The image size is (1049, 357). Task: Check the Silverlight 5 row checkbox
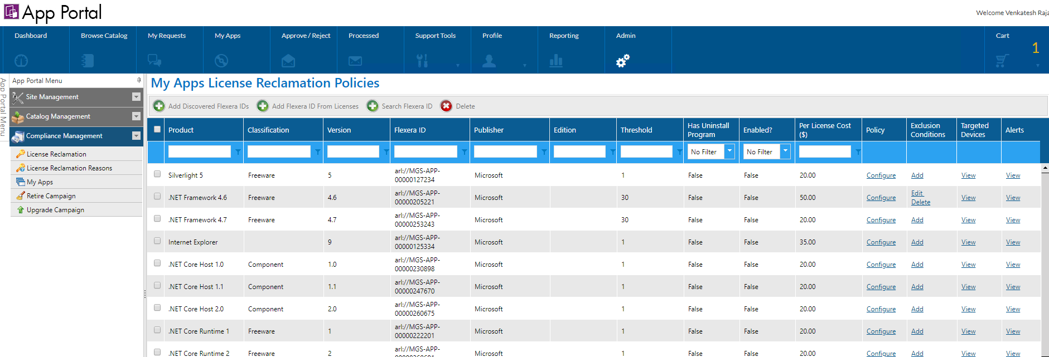157,174
